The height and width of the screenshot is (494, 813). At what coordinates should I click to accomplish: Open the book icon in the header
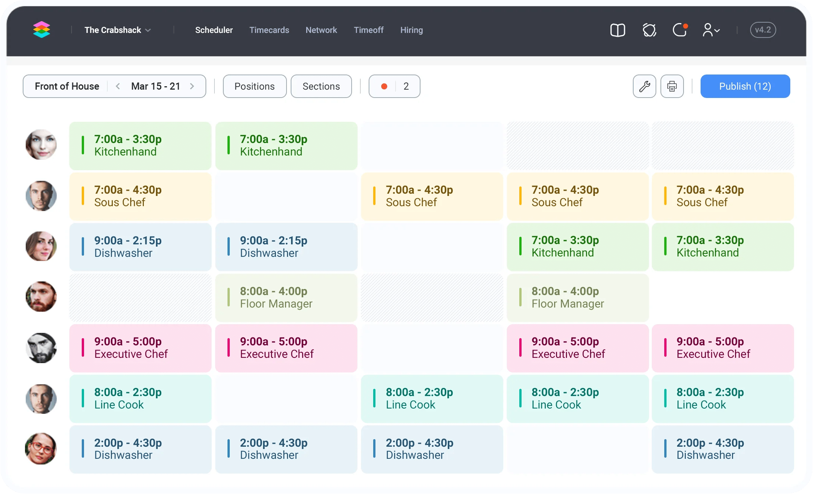pyautogui.click(x=617, y=30)
